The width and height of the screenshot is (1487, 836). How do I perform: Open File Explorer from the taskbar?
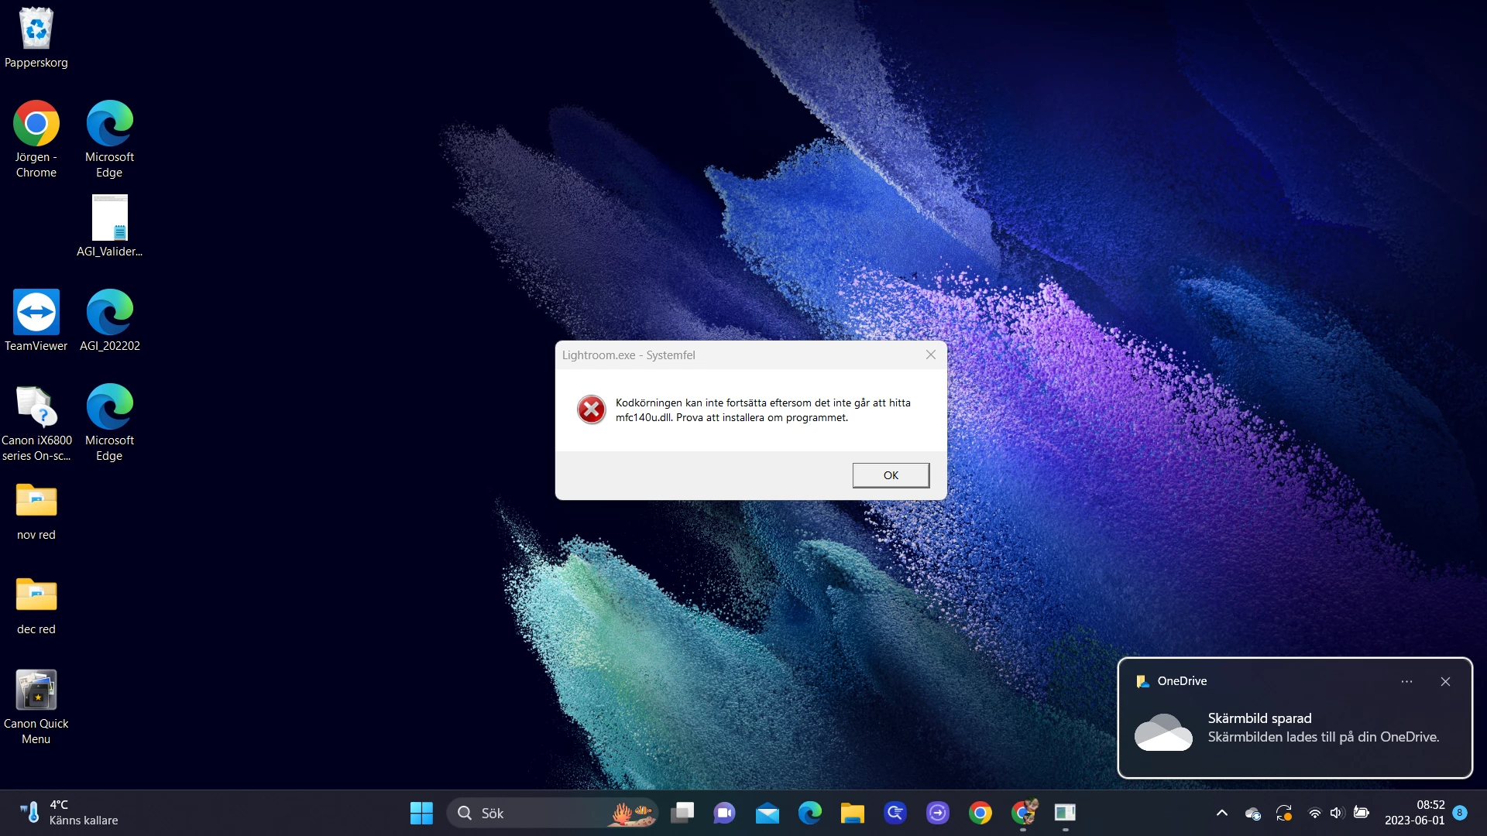[853, 813]
